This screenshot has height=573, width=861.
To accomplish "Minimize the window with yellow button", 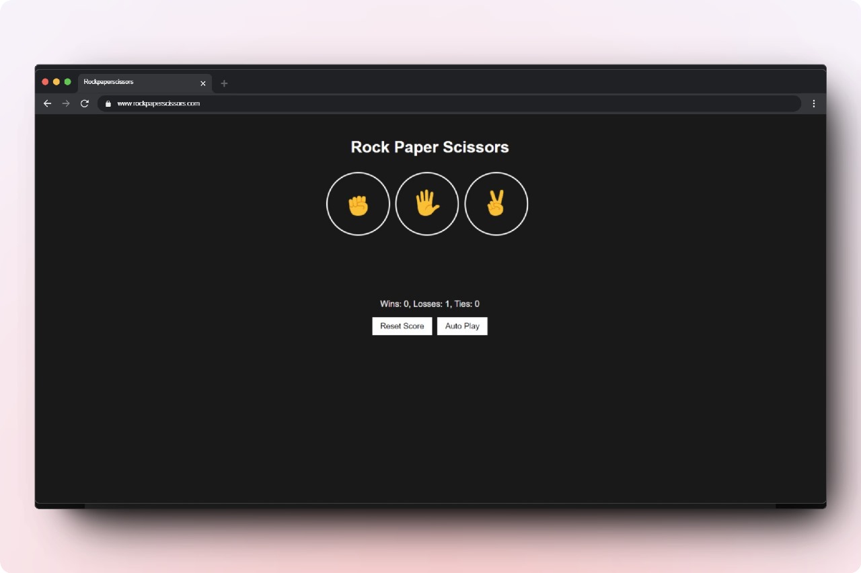I will coord(57,82).
